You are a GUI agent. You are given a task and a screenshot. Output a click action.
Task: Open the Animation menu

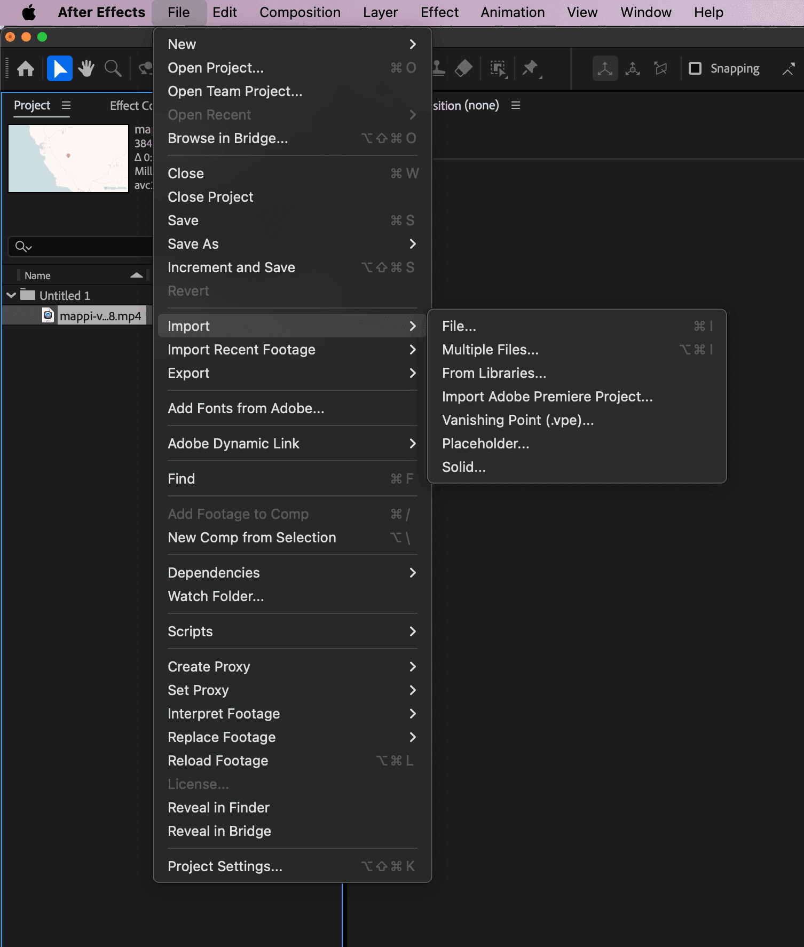point(513,12)
